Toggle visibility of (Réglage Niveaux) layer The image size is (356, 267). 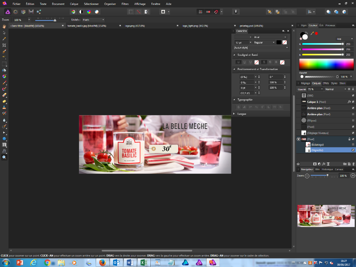pyautogui.click(x=353, y=133)
